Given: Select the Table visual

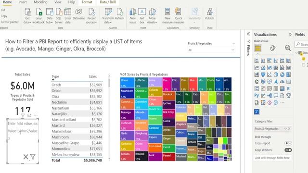Looking at the screenshot, I should click(x=276, y=88).
